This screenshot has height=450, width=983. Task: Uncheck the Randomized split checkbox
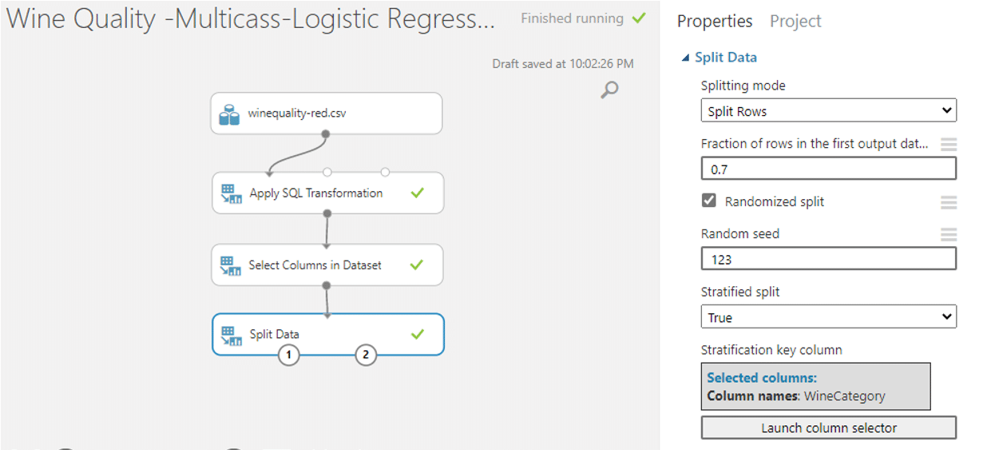[x=709, y=201]
